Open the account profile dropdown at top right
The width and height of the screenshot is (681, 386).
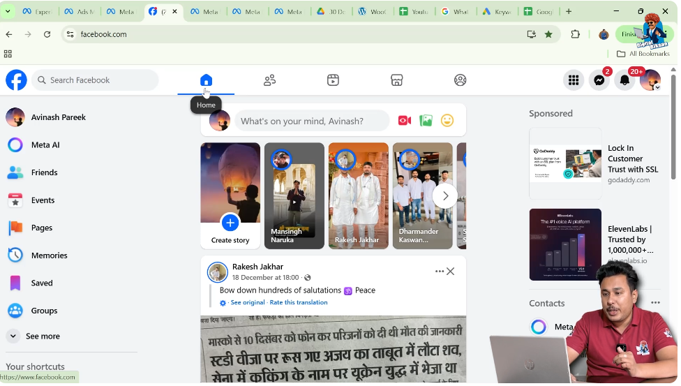point(650,80)
